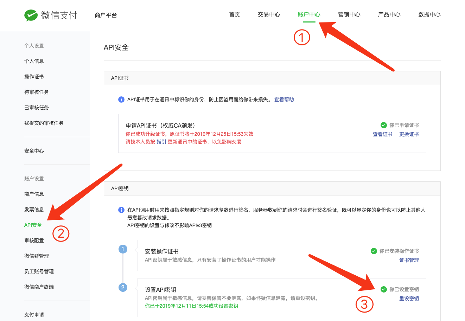This screenshot has width=465, height=321.
Task: Open 数据中心 in top navigation
Action: pyautogui.click(x=429, y=14)
